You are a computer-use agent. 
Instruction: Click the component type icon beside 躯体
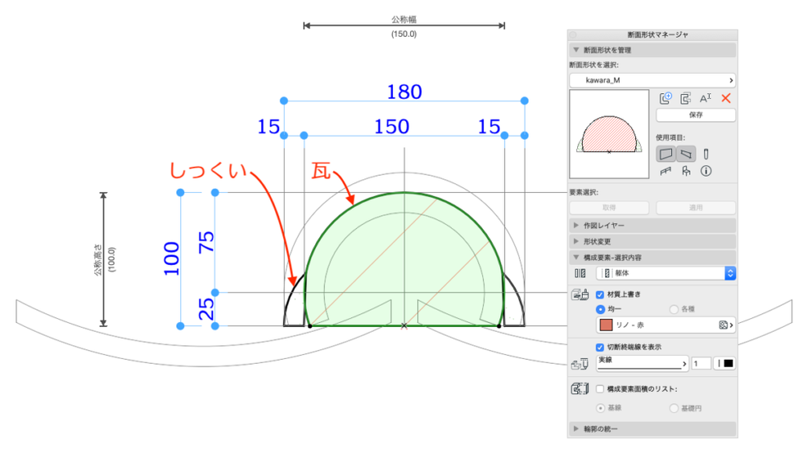pyautogui.click(x=580, y=273)
